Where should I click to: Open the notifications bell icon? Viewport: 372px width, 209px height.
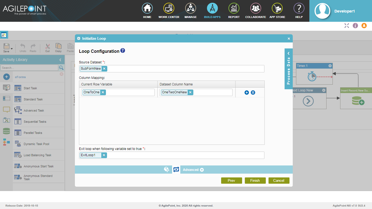pos(364,26)
